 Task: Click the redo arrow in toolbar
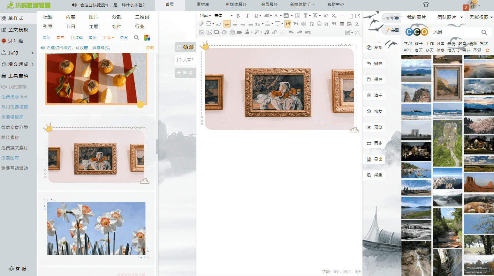click(x=300, y=32)
